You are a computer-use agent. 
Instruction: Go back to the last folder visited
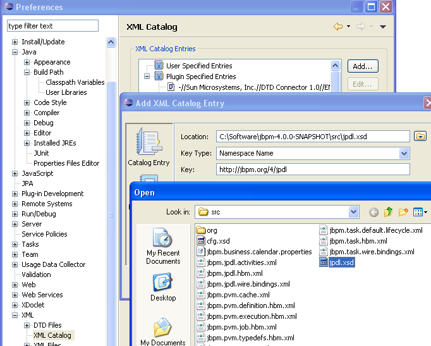click(x=373, y=213)
